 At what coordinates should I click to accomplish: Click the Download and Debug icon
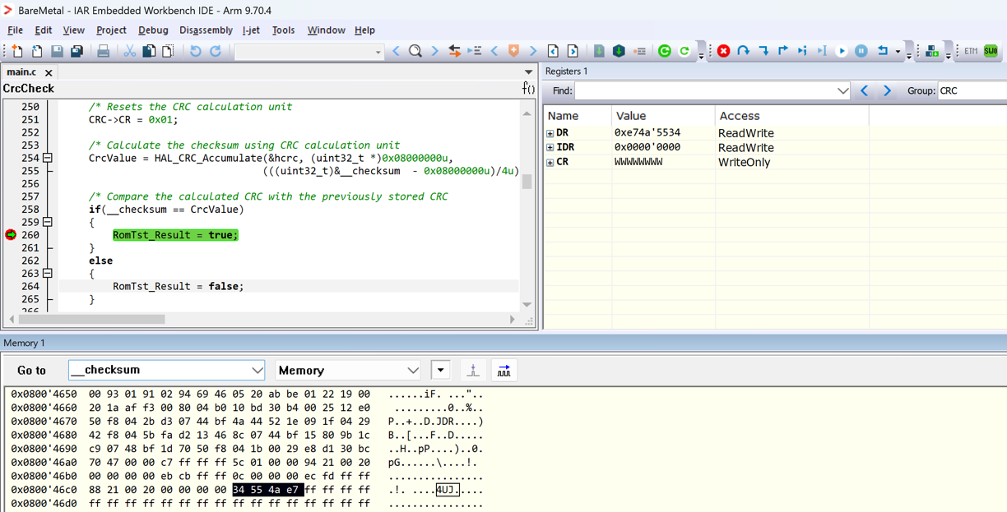(619, 51)
